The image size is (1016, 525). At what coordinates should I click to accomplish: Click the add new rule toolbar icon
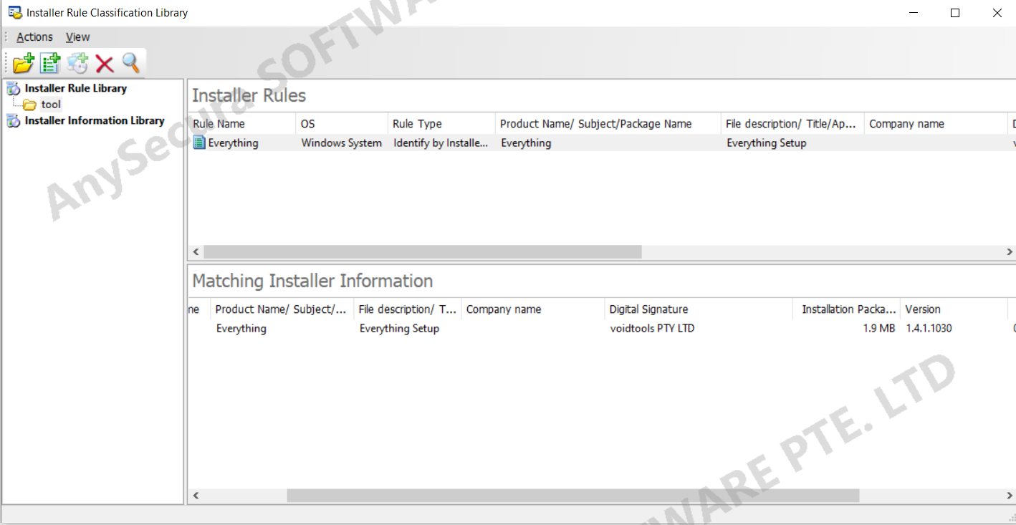pyautogui.click(x=50, y=64)
